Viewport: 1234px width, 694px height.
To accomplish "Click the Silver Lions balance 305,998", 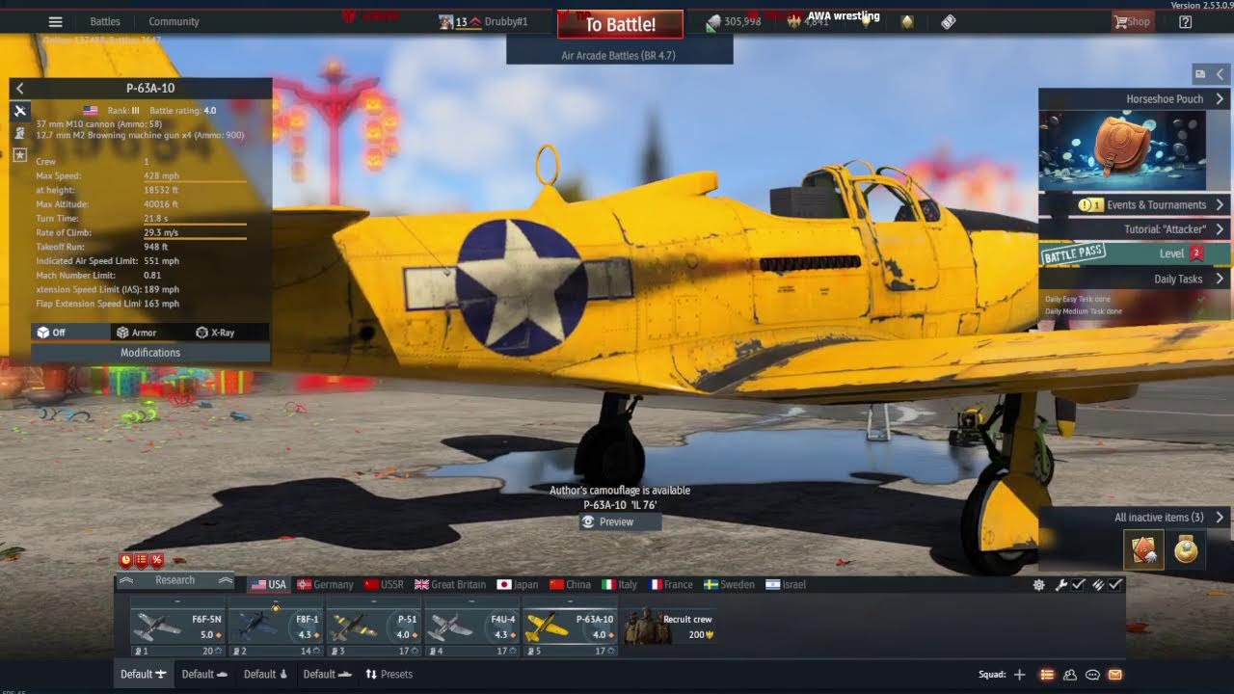I will click(x=734, y=21).
